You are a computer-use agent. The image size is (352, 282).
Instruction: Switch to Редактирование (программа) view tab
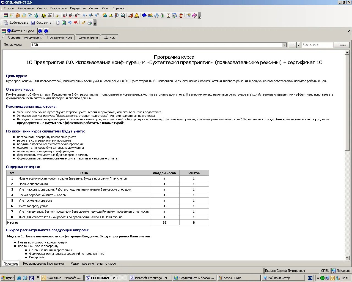pos(44,264)
